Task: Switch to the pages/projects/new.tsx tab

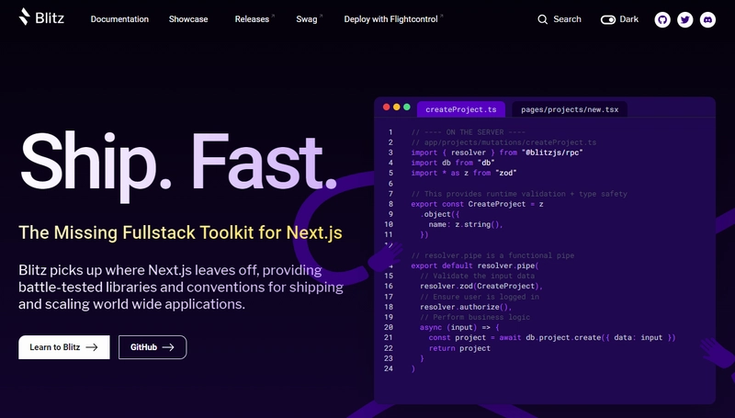Action: click(570, 109)
